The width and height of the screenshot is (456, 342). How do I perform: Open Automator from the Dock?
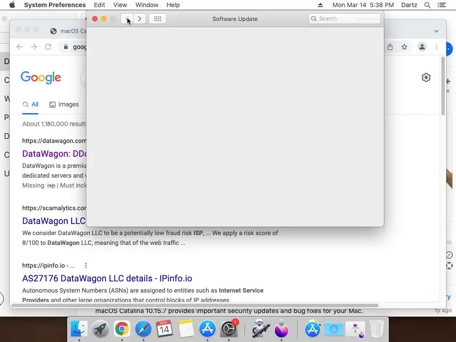(260, 329)
